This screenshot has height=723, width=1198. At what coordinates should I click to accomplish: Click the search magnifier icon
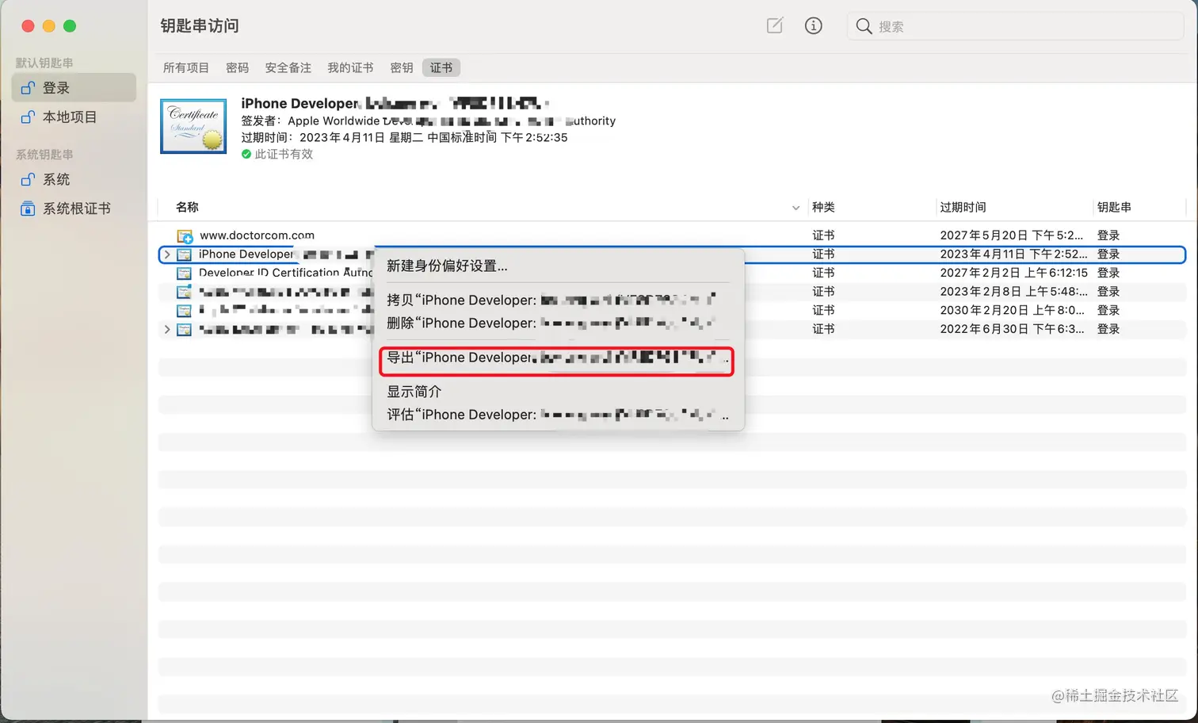point(864,26)
